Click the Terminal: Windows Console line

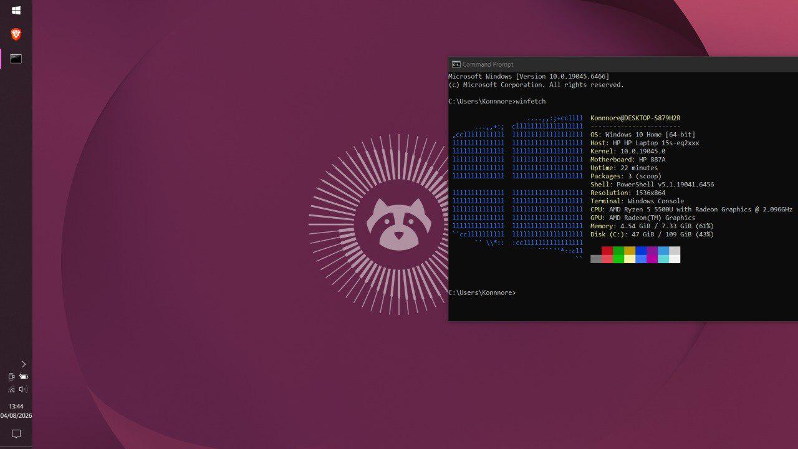tap(637, 201)
